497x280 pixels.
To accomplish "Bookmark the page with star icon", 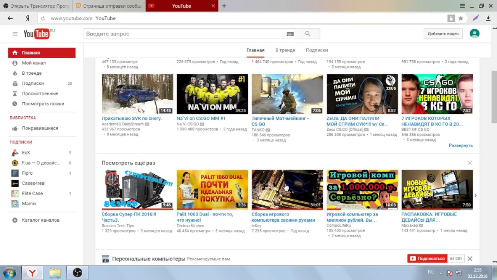I will pyautogui.click(x=461, y=18).
